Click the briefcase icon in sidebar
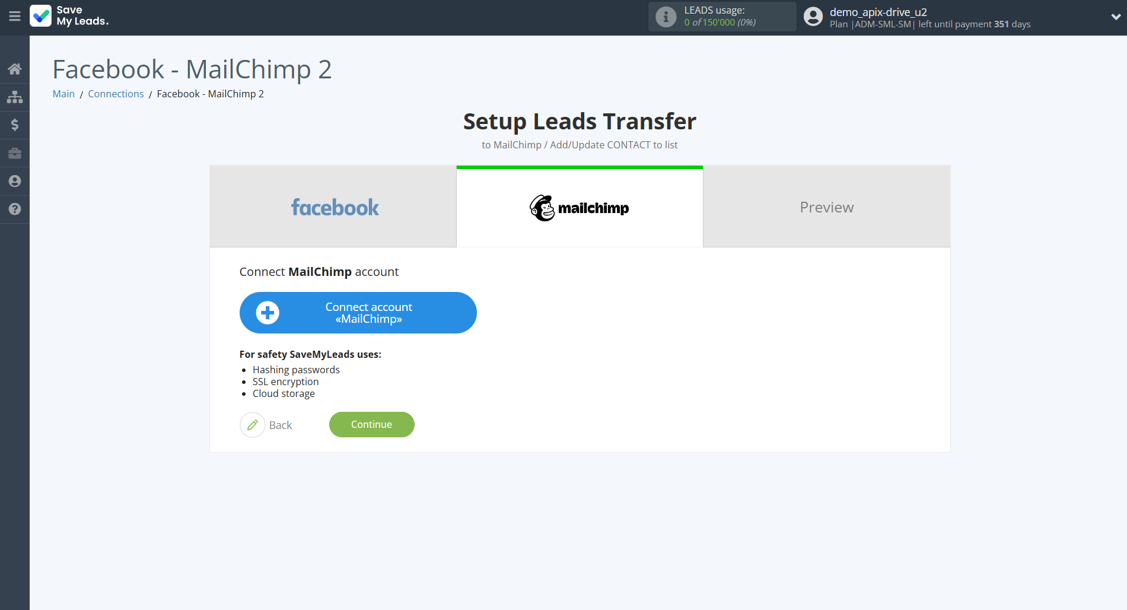The width and height of the screenshot is (1127, 610). (15, 153)
